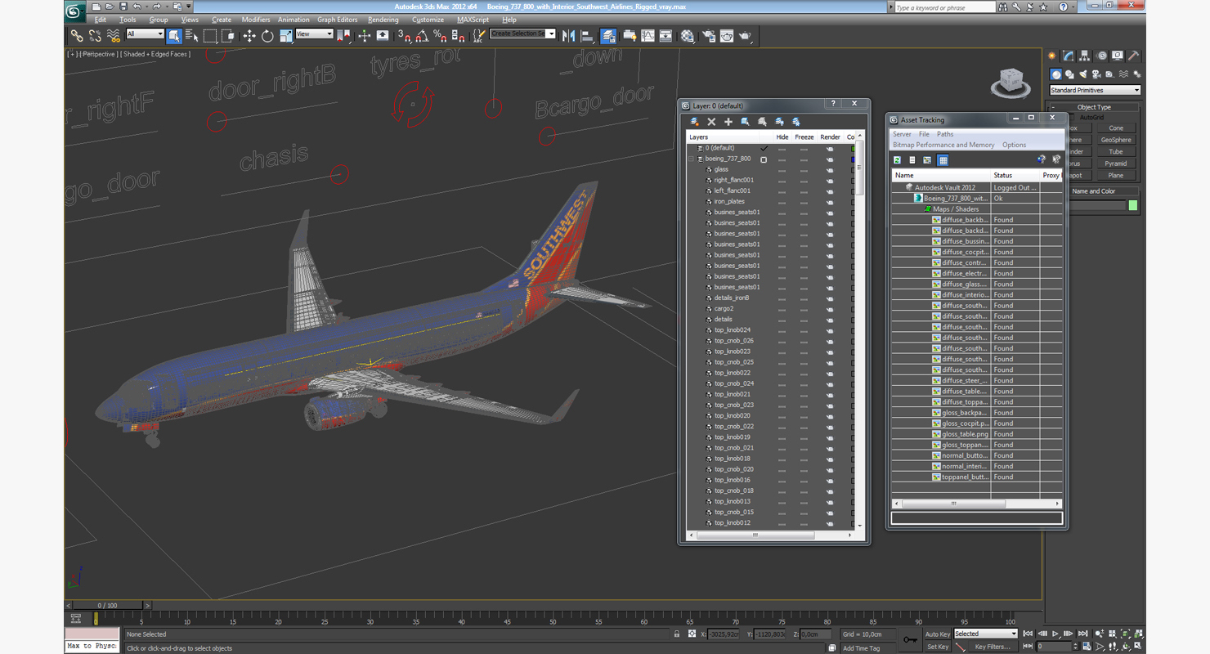Toggle Freeze for glass layer row
This screenshot has width=1210, height=654.
(x=804, y=170)
